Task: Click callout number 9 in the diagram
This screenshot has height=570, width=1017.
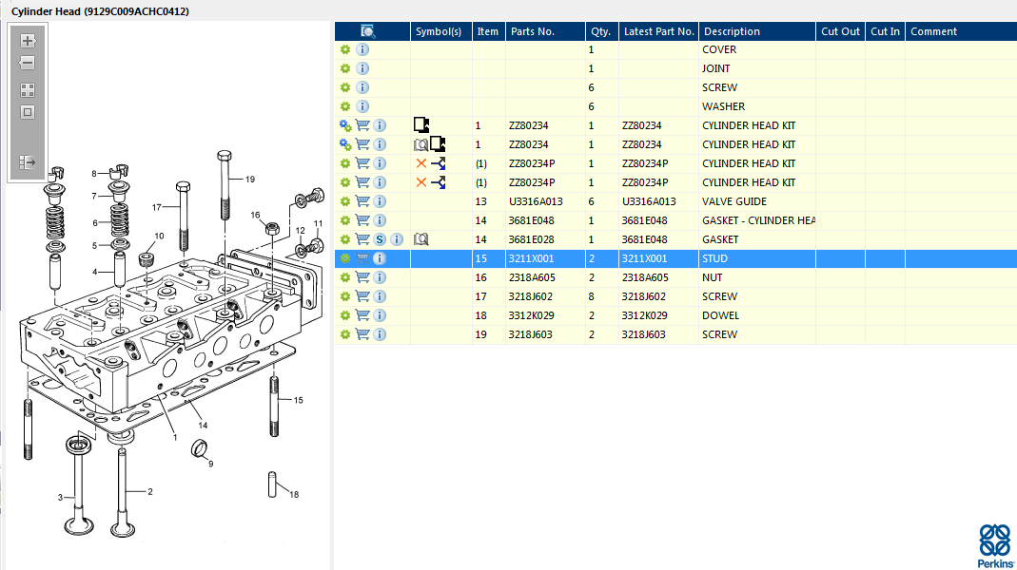Action: (211, 464)
